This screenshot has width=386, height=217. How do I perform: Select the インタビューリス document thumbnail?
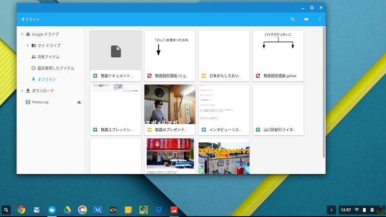(224, 104)
